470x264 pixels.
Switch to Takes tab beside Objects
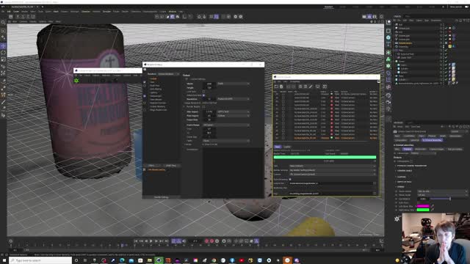(x=408, y=16)
